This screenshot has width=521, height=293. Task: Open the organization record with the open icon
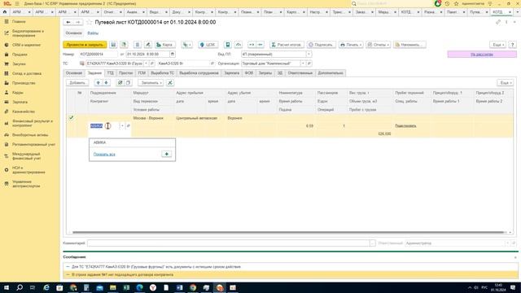coord(309,63)
